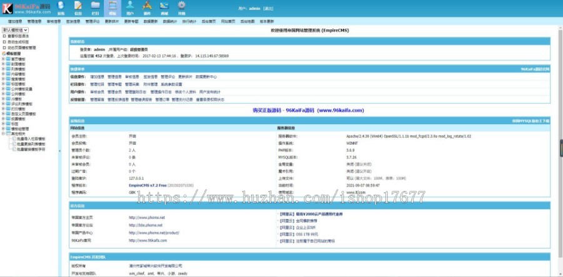Open 用户发布统计 in the quick menu
Image resolution: width=563 pixels, height=277 pixels.
210,92
